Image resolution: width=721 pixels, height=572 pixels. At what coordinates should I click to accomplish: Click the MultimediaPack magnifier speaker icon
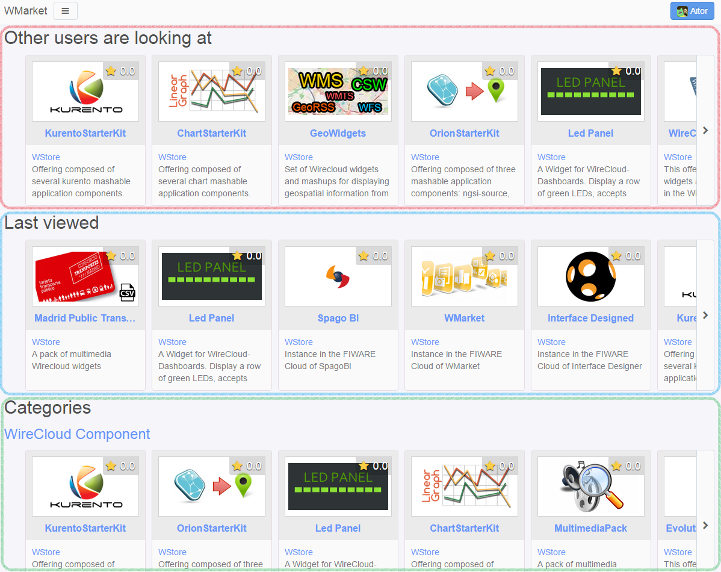coord(591,487)
